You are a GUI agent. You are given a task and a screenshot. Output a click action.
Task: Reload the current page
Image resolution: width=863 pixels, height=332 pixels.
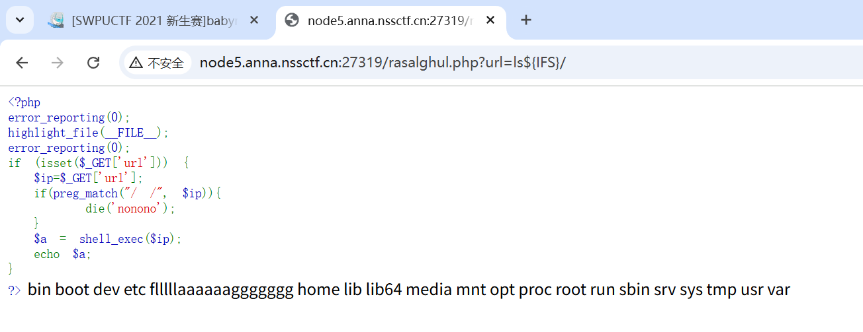[x=93, y=63]
